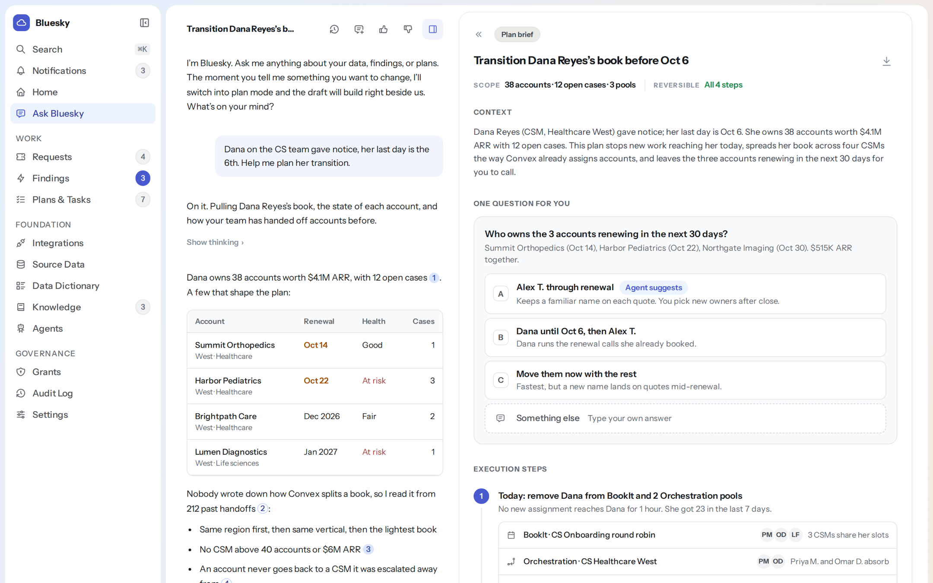This screenshot has height=583, width=933.
Task: Download the plan brief
Action: pyautogui.click(x=886, y=61)
